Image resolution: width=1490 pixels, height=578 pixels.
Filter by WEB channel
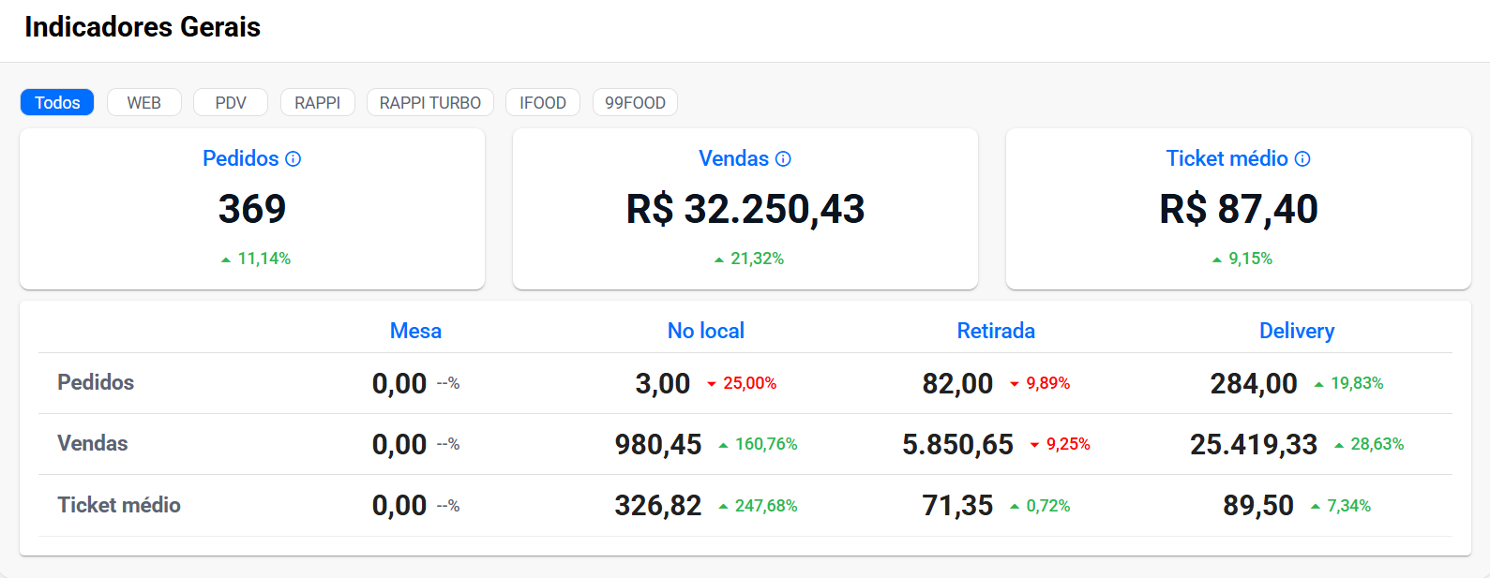pyautogui.click(x=144, y=102)
